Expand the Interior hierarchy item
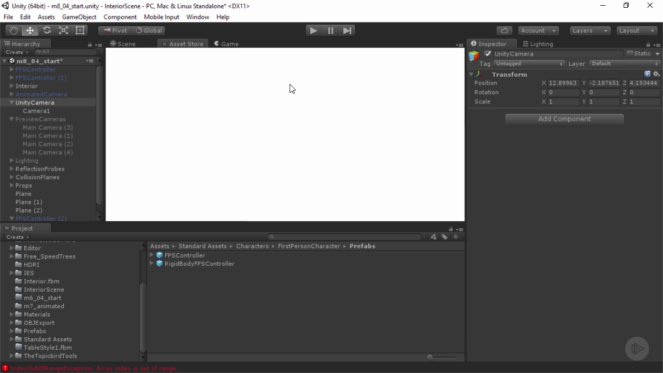The image size is (663, 373). (11, 86)
